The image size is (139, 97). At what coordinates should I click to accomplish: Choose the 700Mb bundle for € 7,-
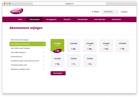pos(74,60)
